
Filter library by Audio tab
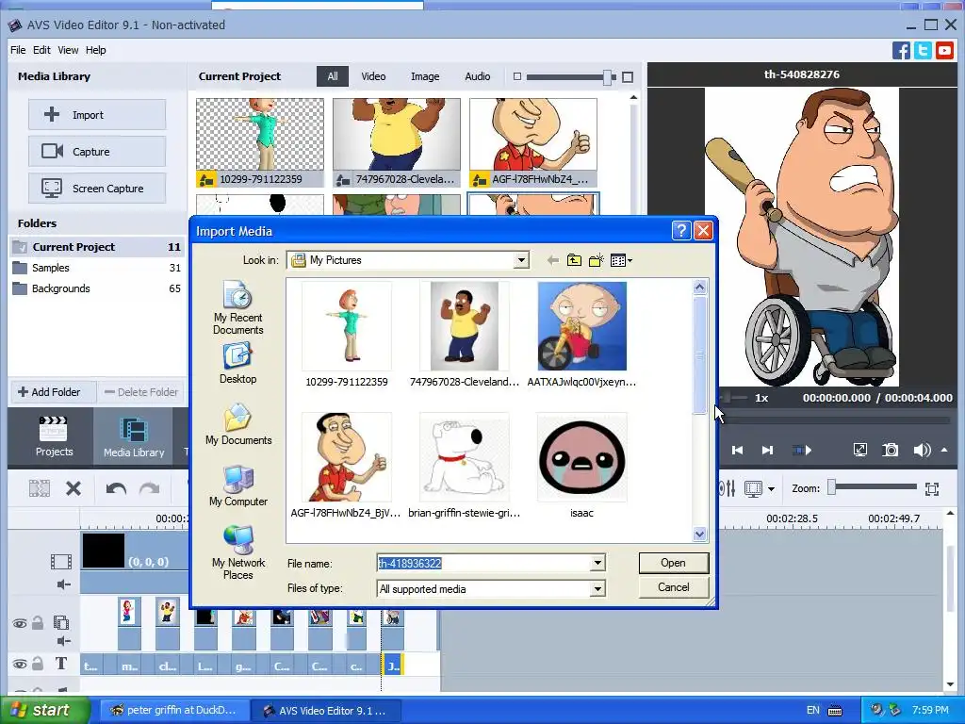478,76
